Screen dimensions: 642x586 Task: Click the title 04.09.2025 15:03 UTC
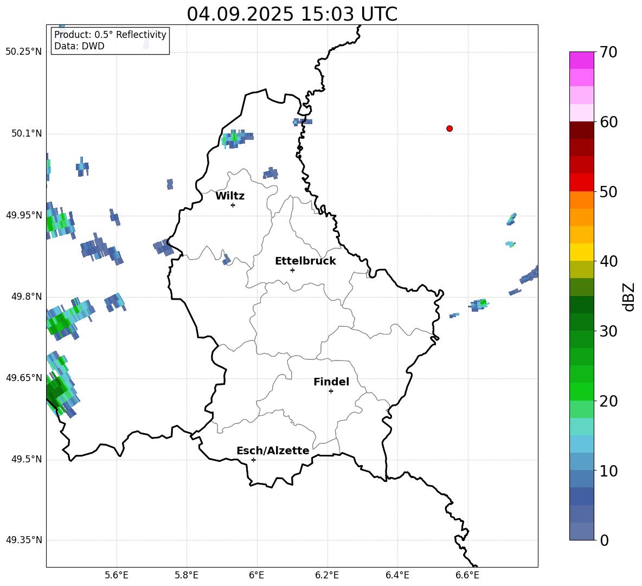[292, 14]
